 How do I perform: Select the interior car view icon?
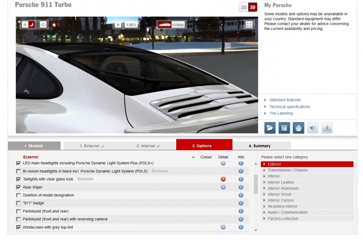178,24
